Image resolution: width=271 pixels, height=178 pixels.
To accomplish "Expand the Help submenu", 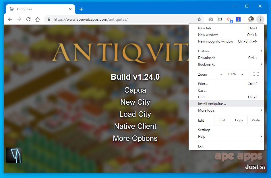I will (x=227, y=136).
